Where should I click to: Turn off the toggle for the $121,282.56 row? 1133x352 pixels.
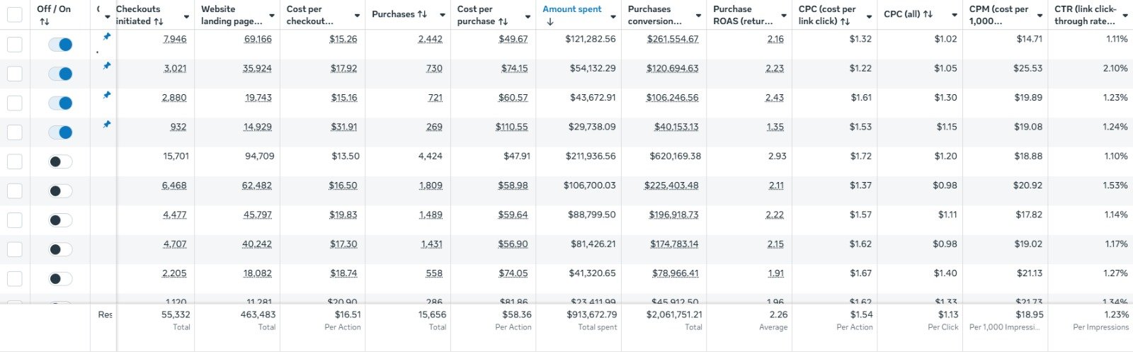[x=60, y=45]
